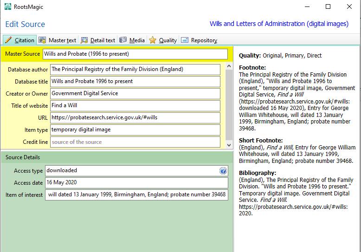Click the Database author label
361x252 pixels.
tap(28, 70)
